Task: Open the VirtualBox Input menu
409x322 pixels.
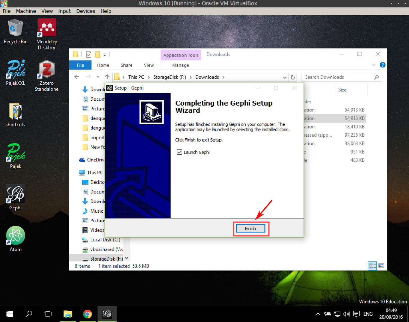Action: pyautogui.click(x=64, y=11)
